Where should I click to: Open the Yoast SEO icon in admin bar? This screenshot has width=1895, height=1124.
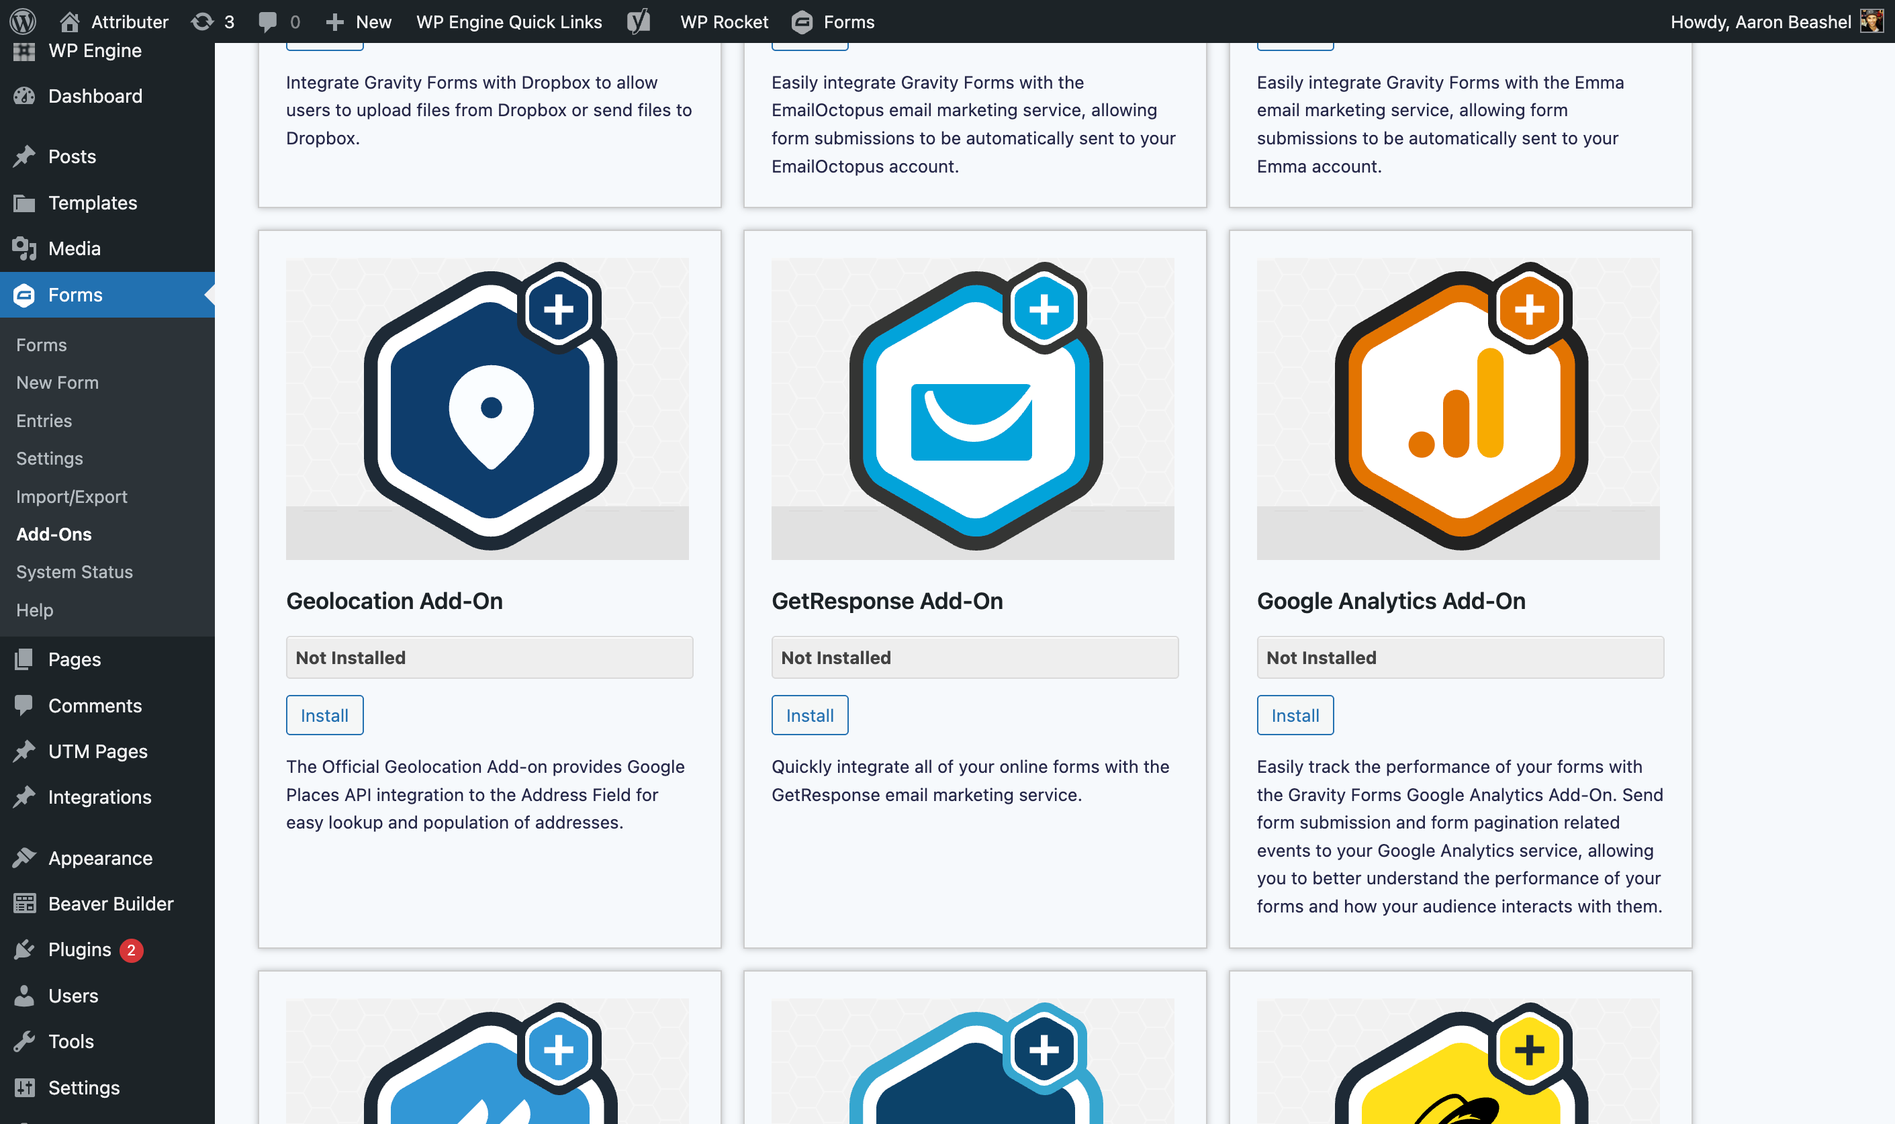click(x=639, y=21)
